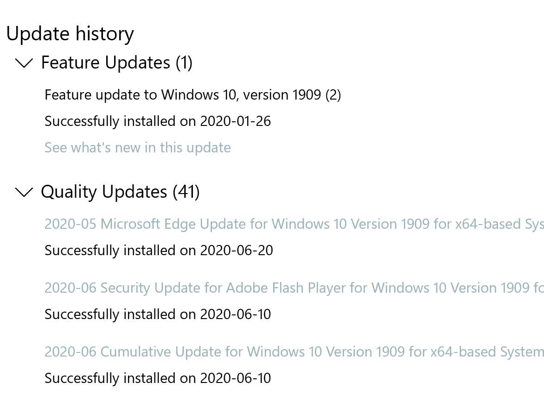Click the 2020-06-20 install date text
The height and width of the screenshot is (395, 544).
pyautogui.click(x=237, y=251)
